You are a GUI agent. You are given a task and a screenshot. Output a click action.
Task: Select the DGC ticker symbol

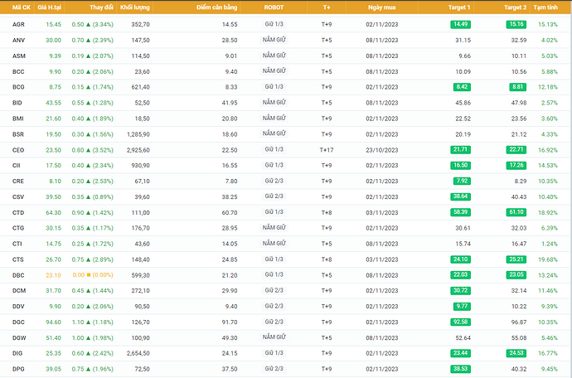tap(18, 322)
